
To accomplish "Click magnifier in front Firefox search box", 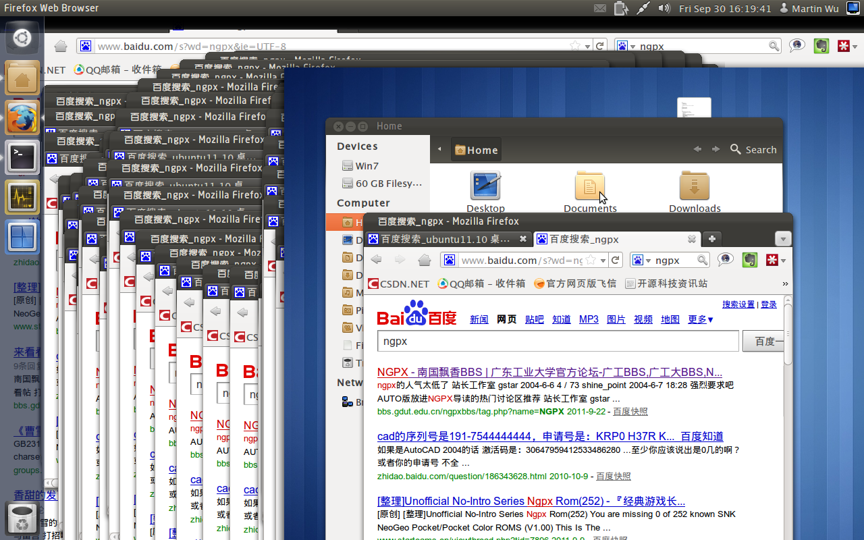I will [x=702, y=260].
